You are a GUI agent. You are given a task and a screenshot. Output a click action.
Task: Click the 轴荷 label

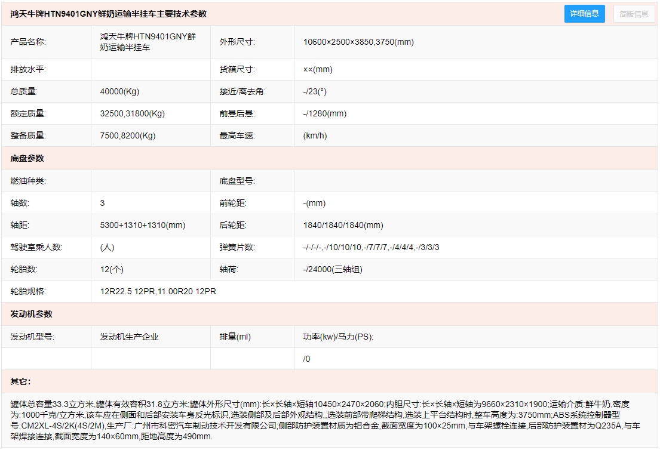pos(229,270)
